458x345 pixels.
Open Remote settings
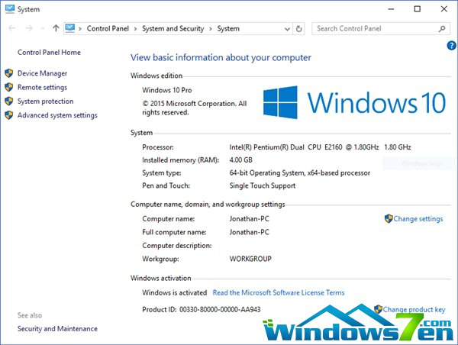42,87
